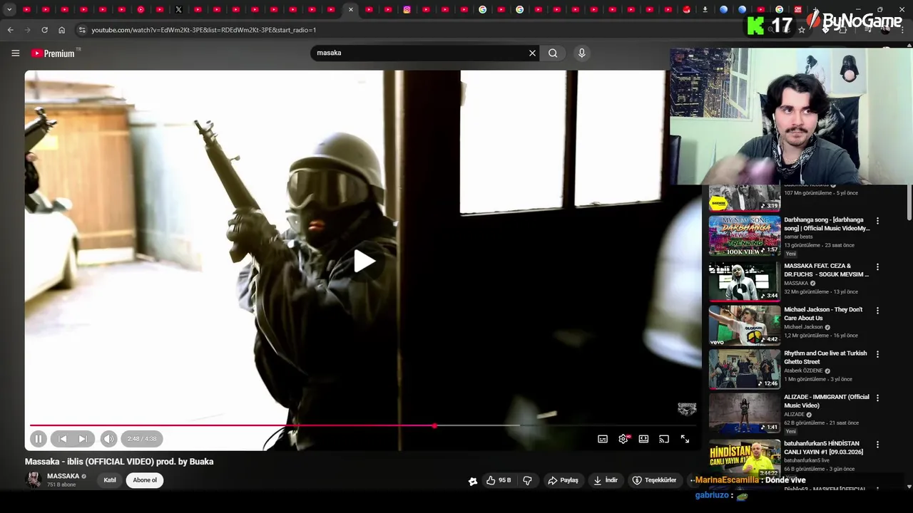The height and width of the screenshot is (513, 913).
Task: Switch to the X (Twitter) tab
Action: [178, 9]
